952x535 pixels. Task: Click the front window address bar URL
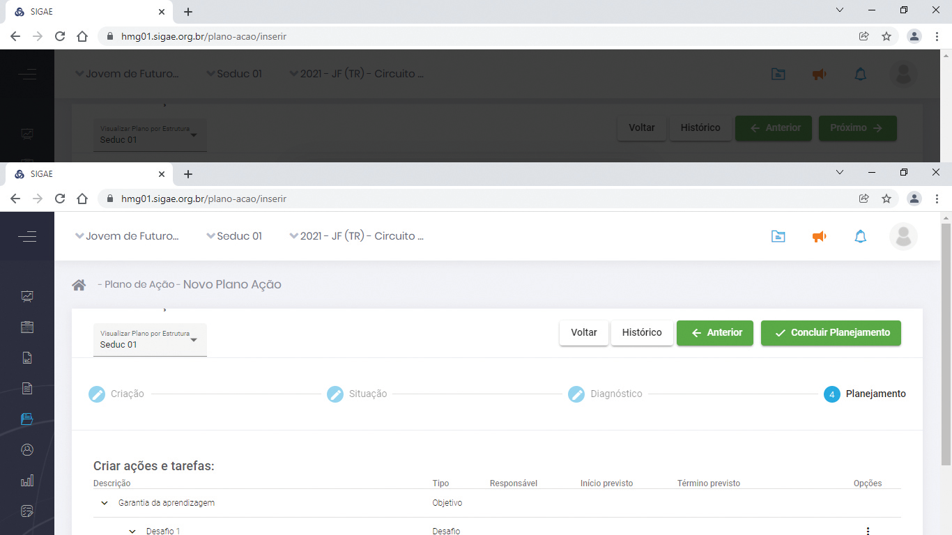tap(204, 199)
